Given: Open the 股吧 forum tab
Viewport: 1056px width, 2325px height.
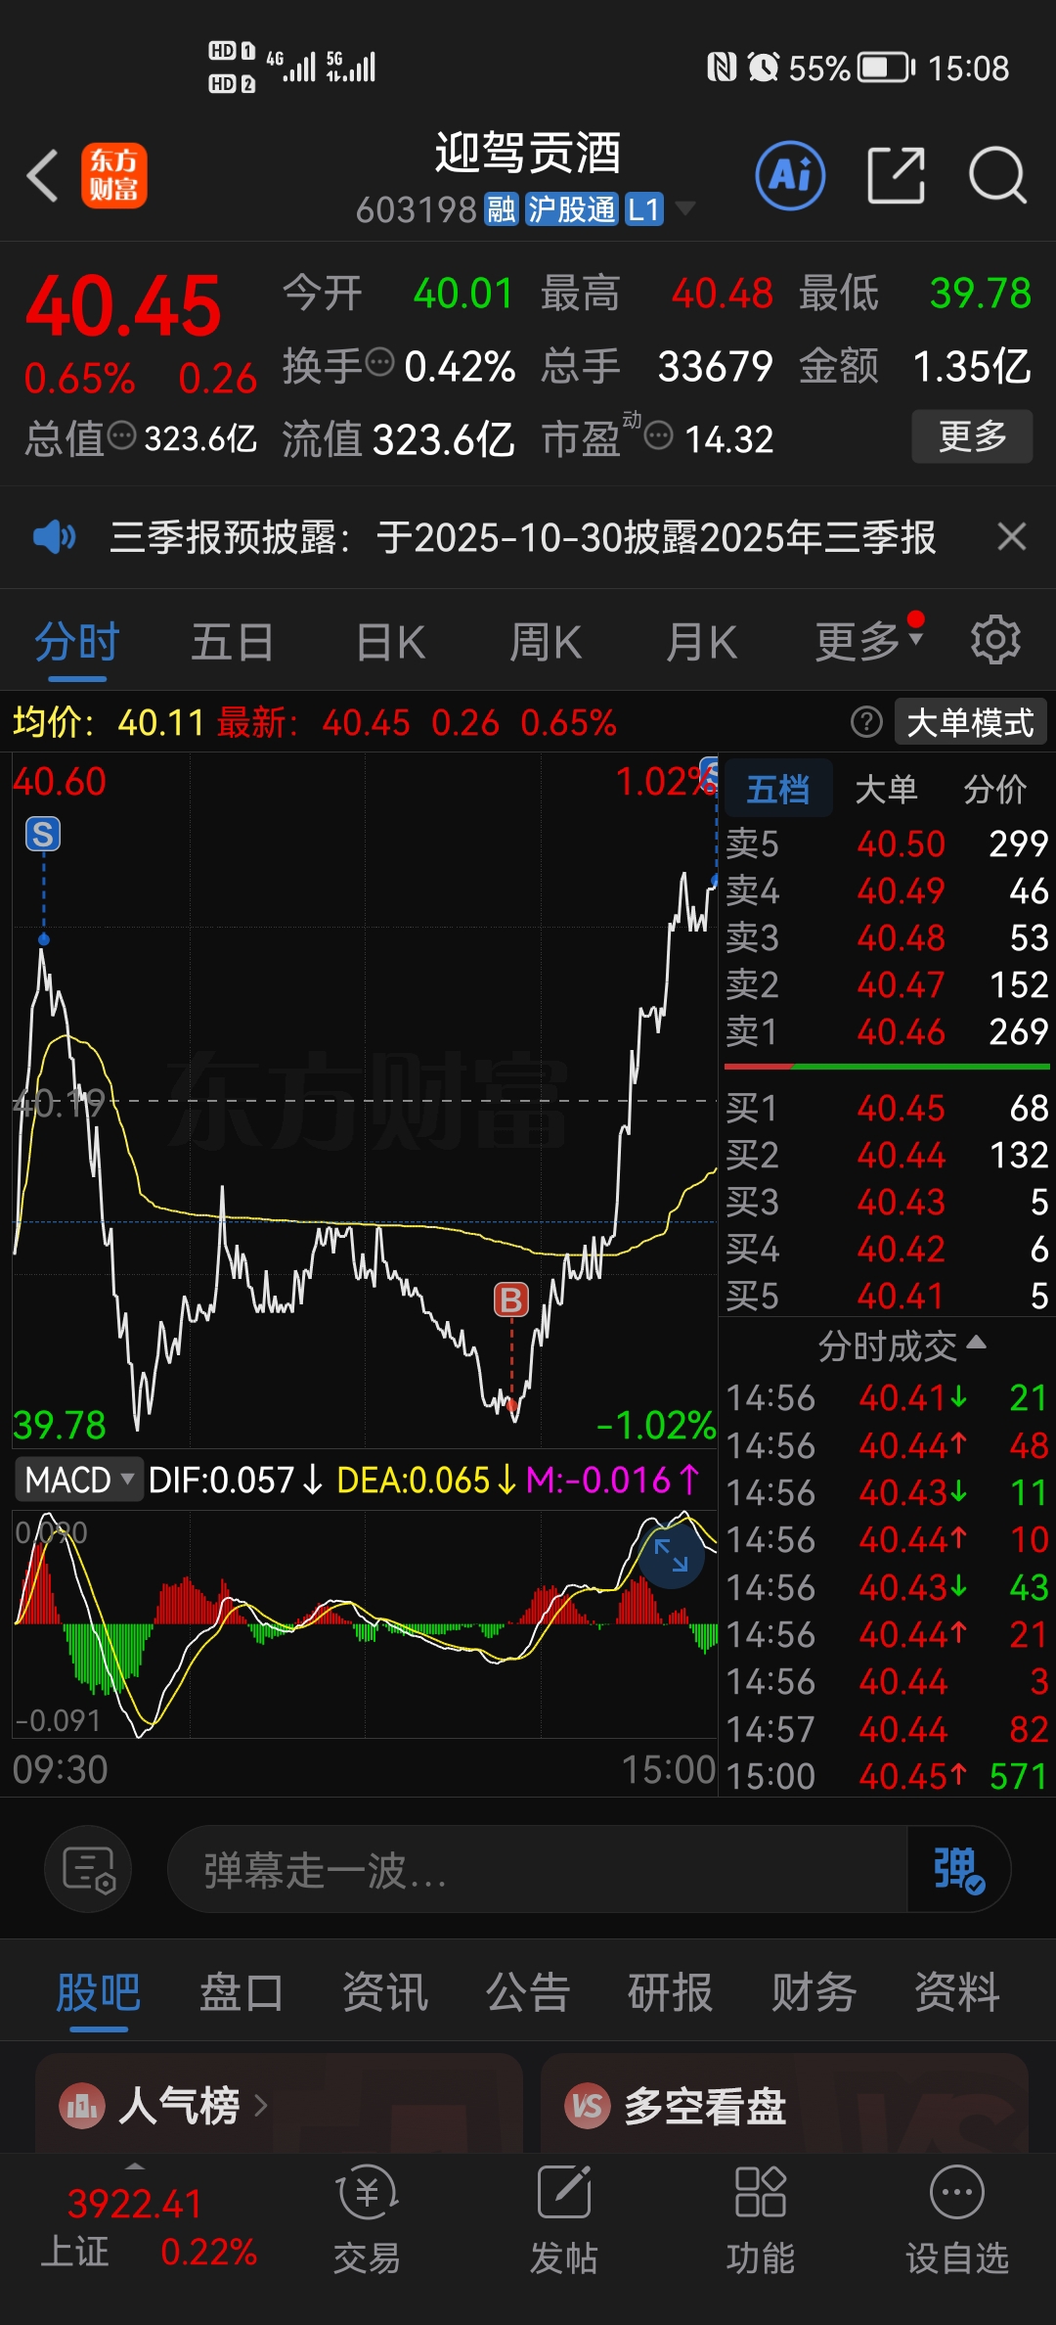Looking at the screenshot, I should [x=99, y=1992].
